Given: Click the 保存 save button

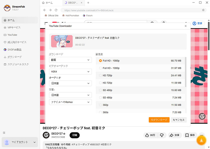Looking at the screenshot, I should (190, 135).
